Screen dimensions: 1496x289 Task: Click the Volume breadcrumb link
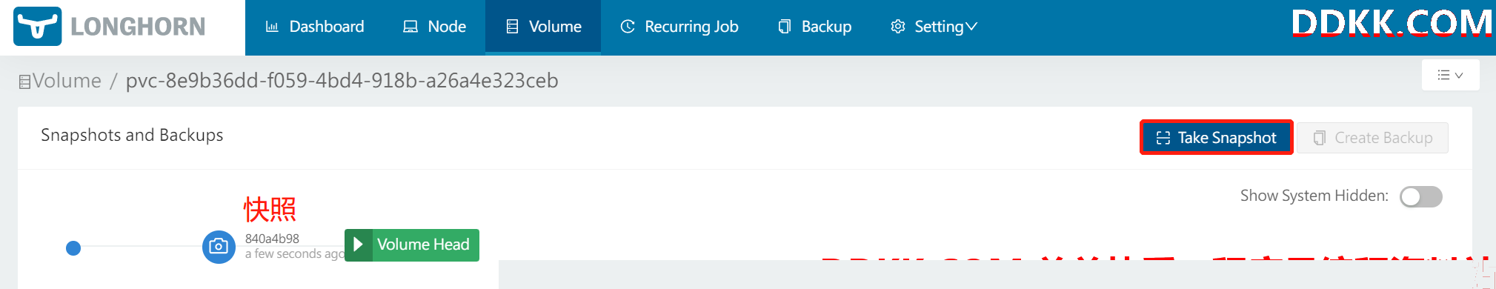pos(67,81)
